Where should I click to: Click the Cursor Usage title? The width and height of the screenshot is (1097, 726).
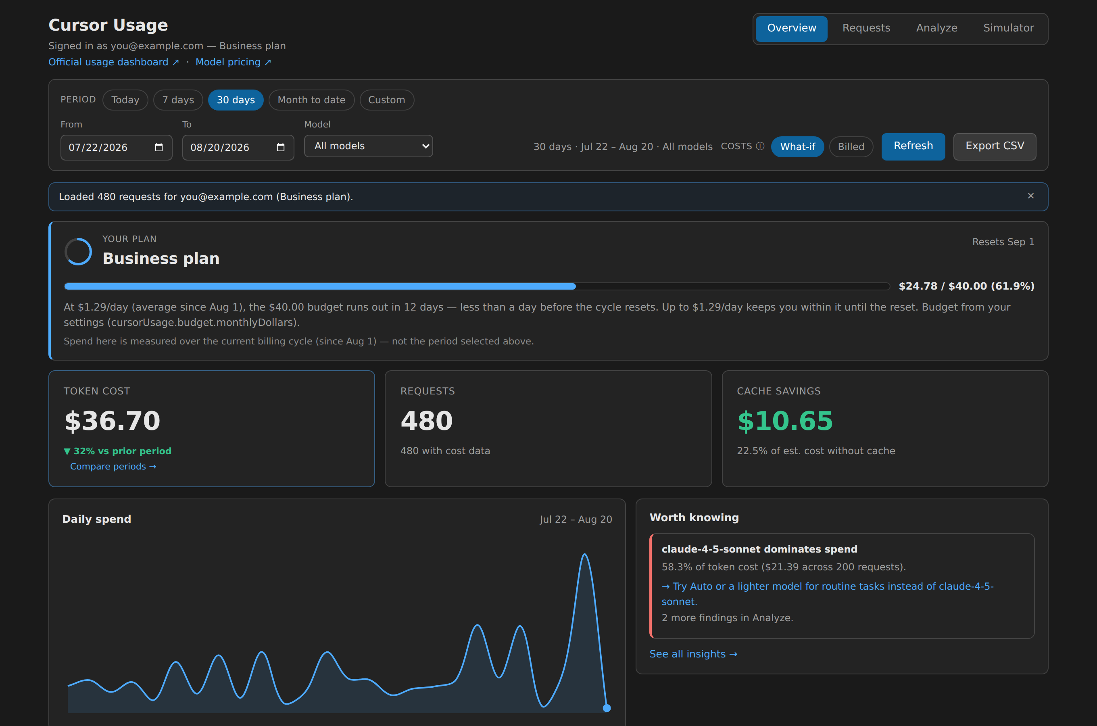coord(108,25)
